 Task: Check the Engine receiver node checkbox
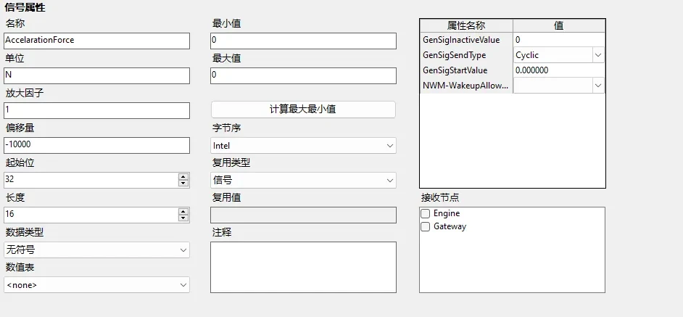(426, 214)
